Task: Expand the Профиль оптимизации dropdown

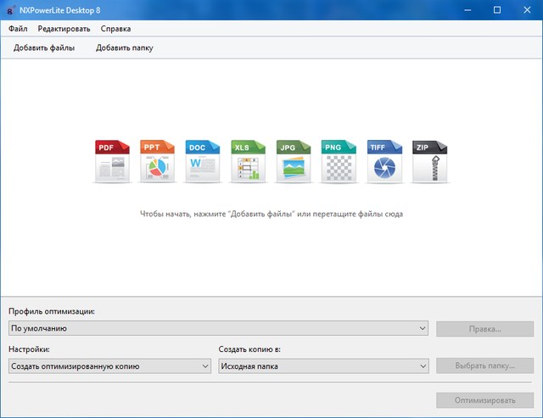Action: pyautogui.click(x=218, y=328)
